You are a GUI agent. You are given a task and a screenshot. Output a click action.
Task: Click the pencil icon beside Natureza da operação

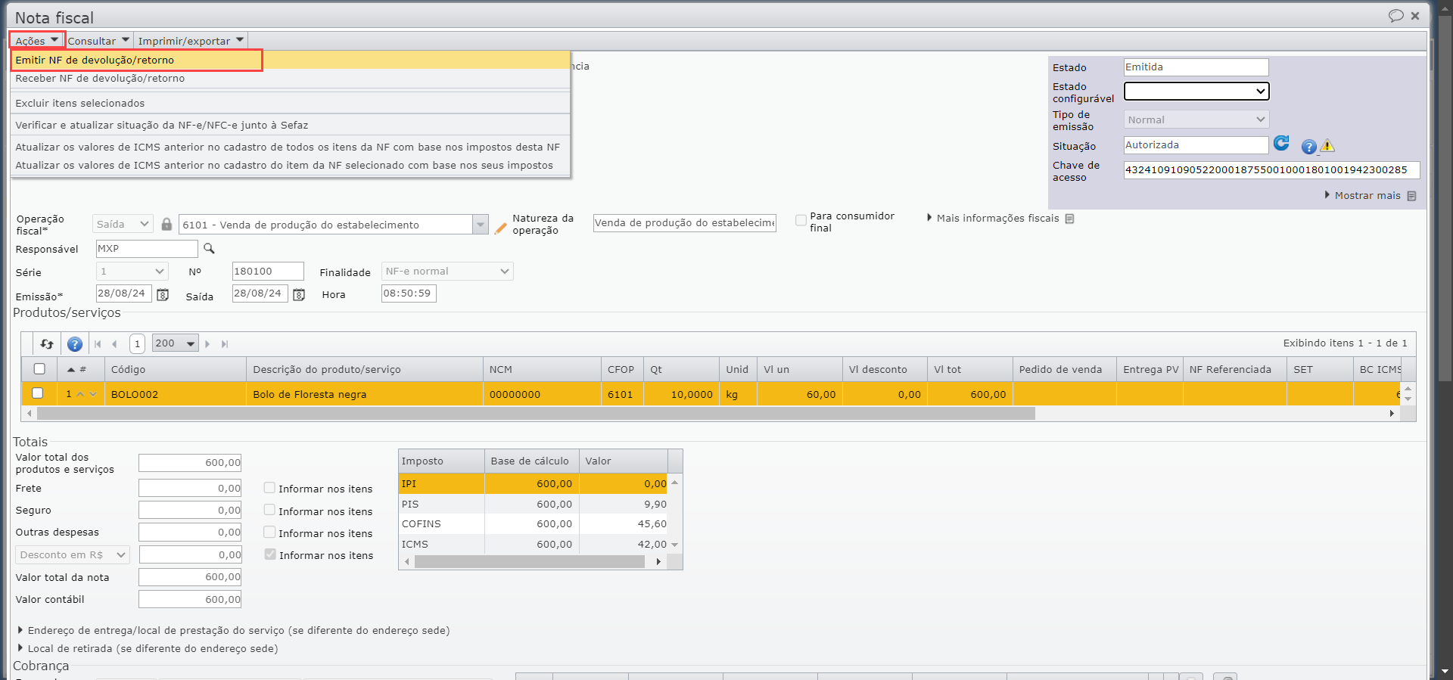(500, 227)
